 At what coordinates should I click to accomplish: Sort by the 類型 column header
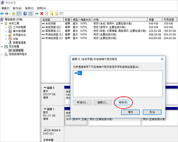pyautogui.click(x=75, y=20)
